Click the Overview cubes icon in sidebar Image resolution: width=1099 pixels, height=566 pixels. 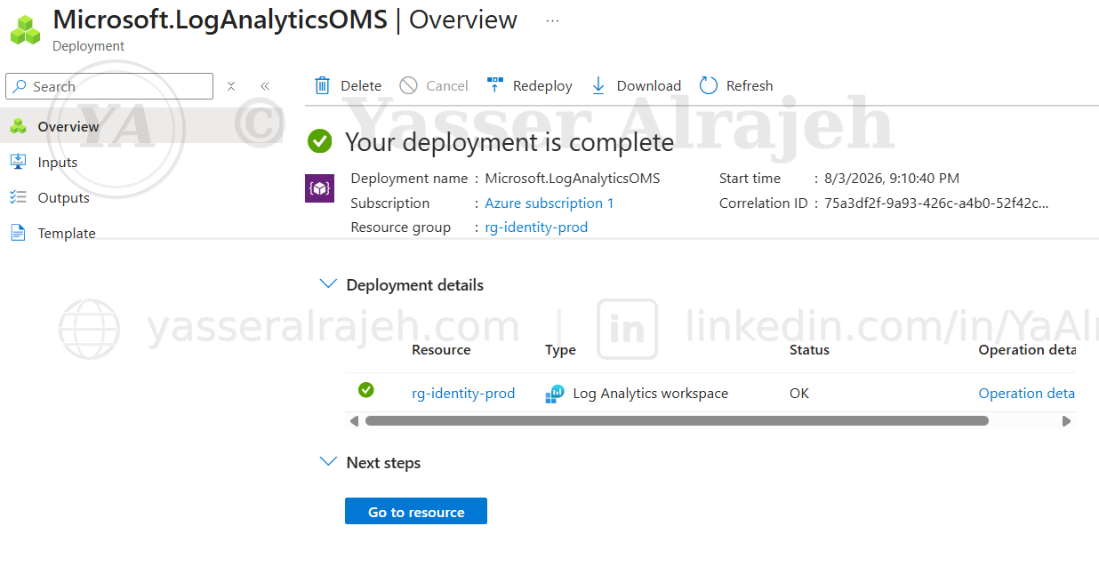(18, 126)
